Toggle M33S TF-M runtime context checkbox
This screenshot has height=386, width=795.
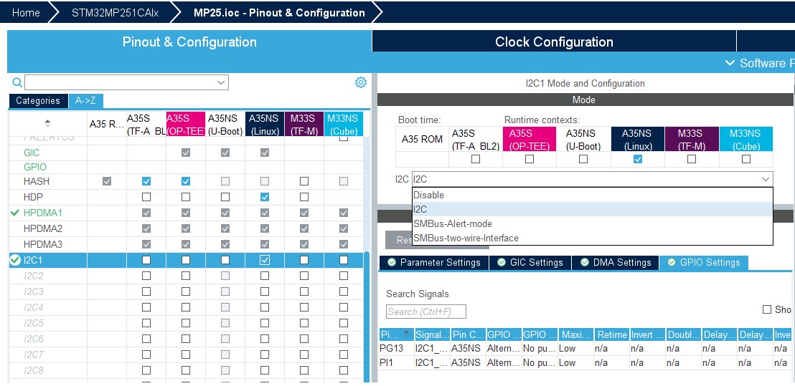(692, 159)
